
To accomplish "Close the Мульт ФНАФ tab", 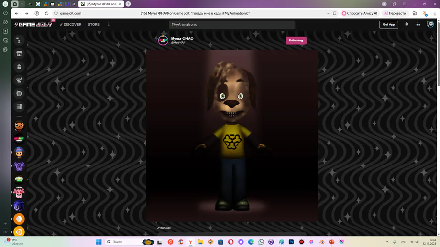I will click(x=120, y=4).
